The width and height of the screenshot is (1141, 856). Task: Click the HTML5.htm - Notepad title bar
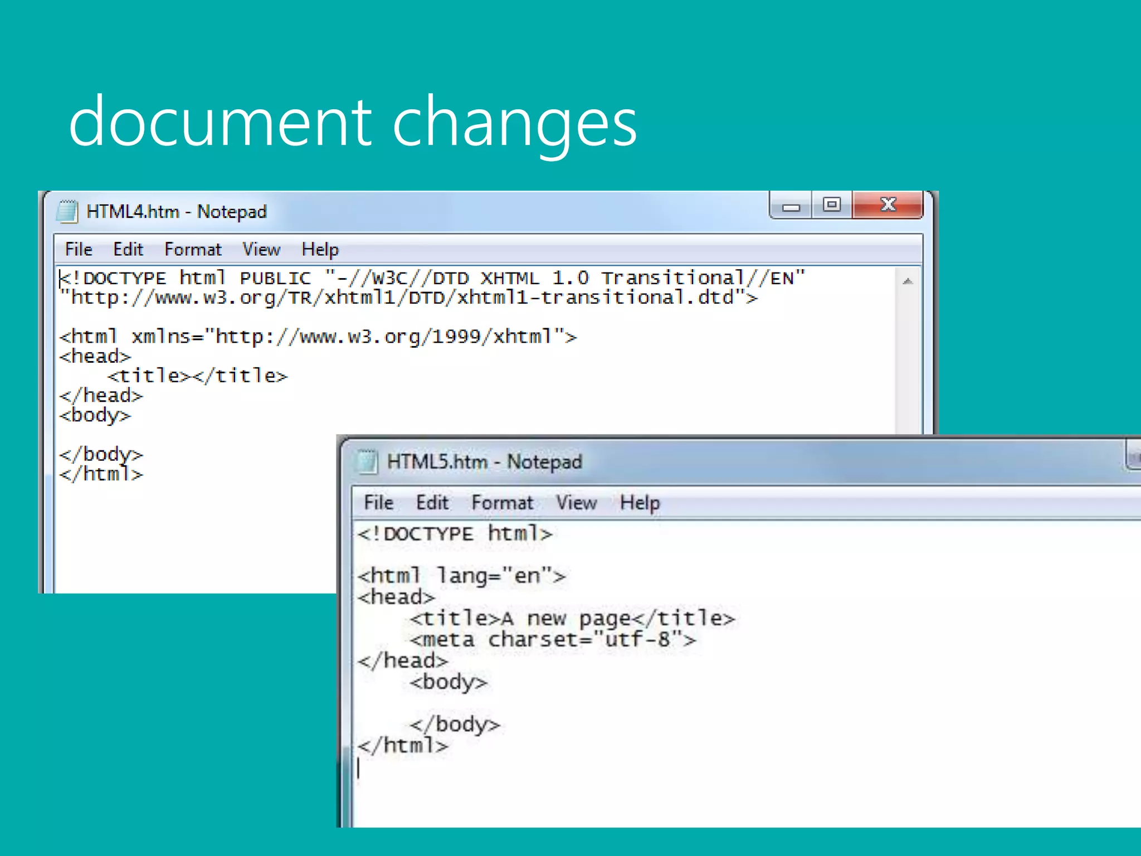click(780, 461)
